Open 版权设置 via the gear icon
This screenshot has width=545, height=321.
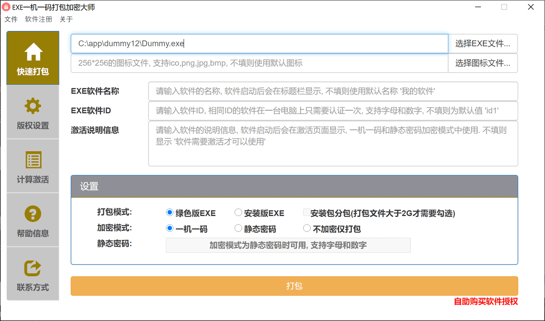point(33,106)
